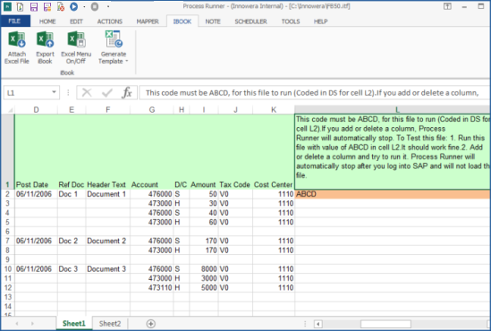
Task: Select row 2 header
Action: 7,194
